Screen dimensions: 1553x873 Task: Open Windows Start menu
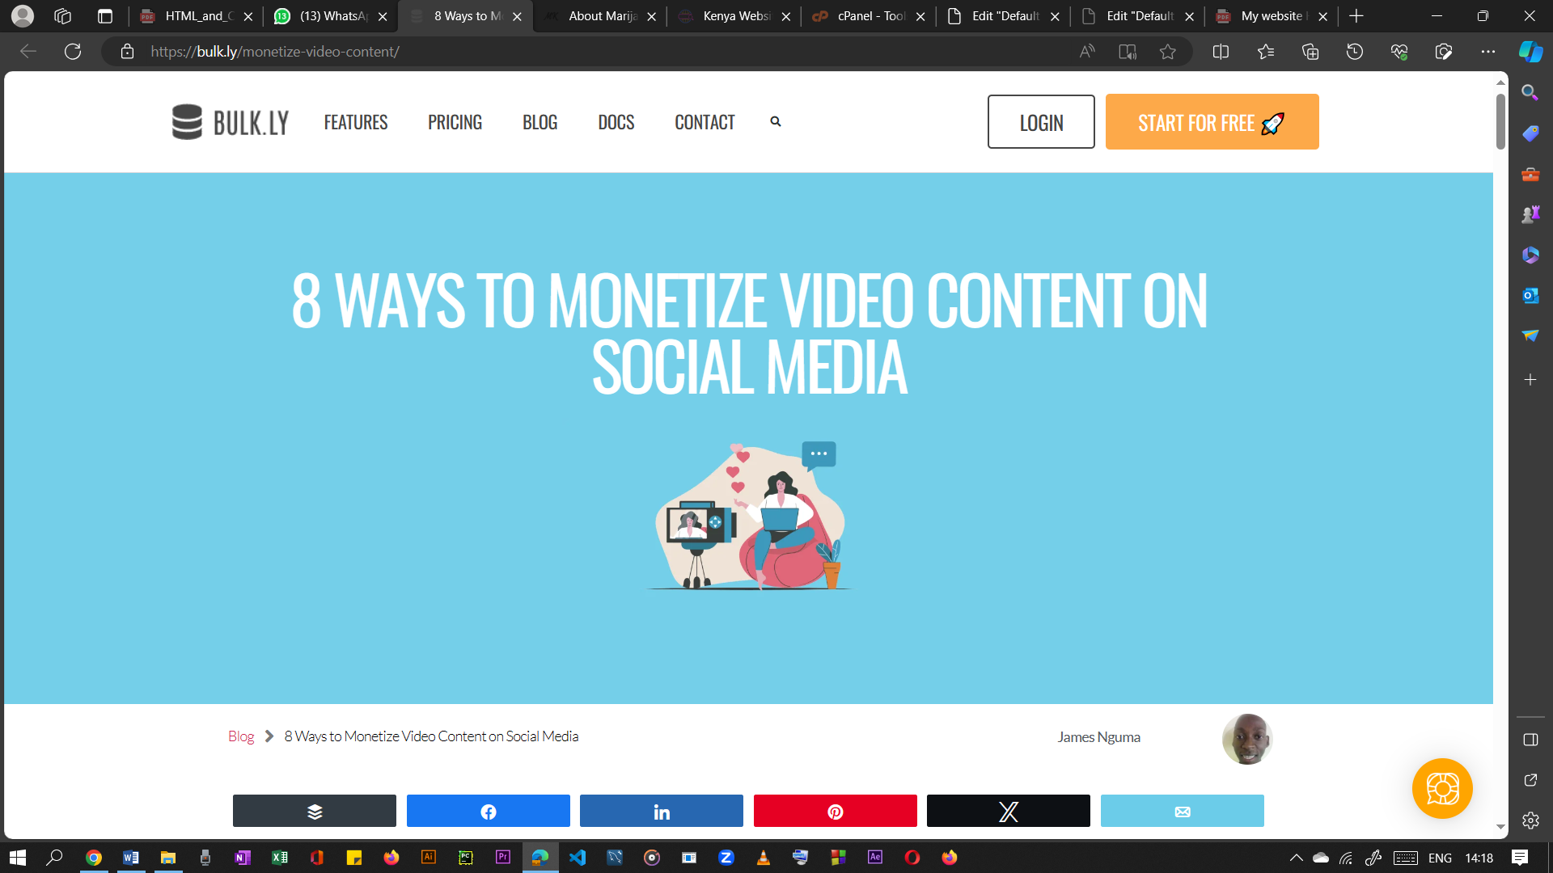point(18,858)
